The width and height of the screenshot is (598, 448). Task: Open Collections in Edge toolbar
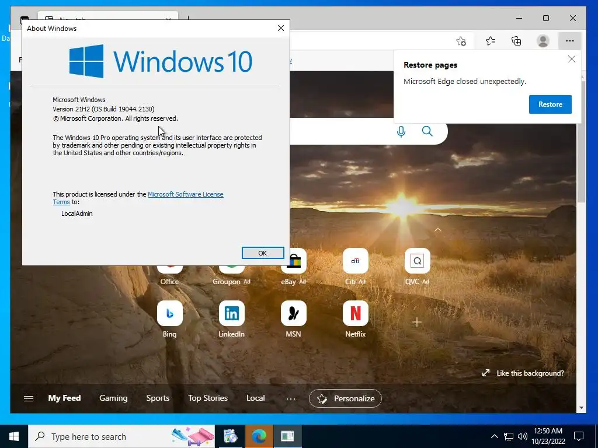[x=516, y=41]
